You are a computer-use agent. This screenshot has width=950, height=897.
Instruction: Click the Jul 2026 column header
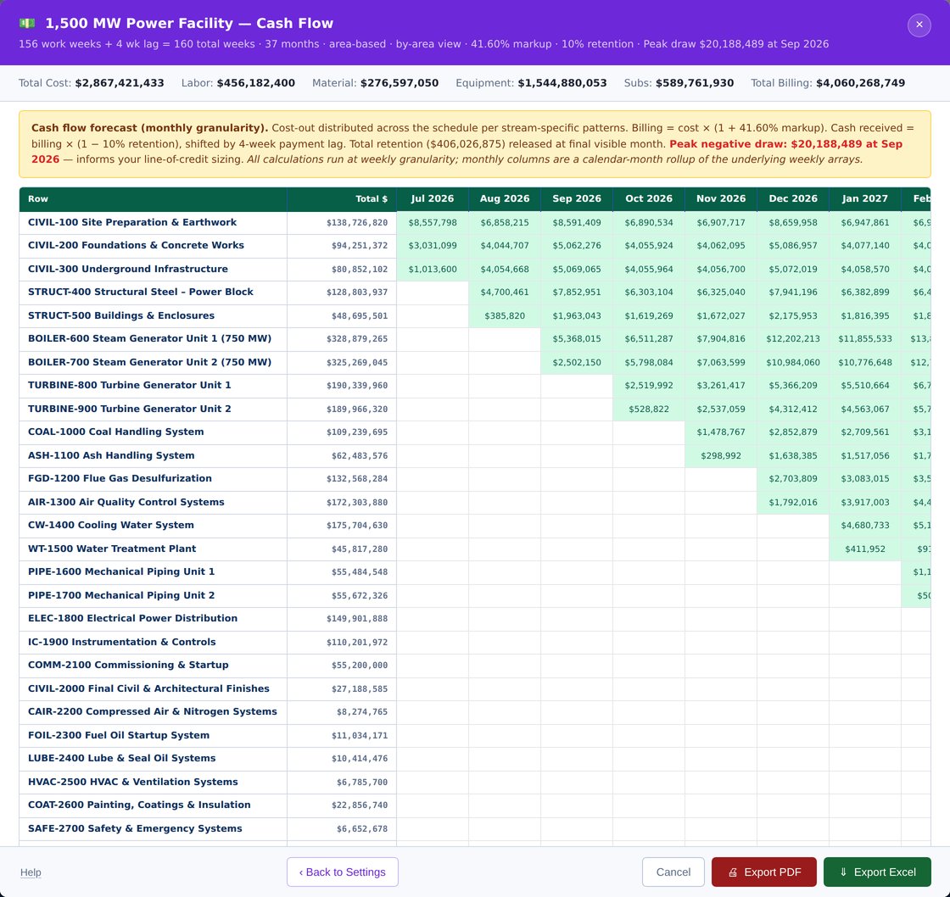[432, 198]
